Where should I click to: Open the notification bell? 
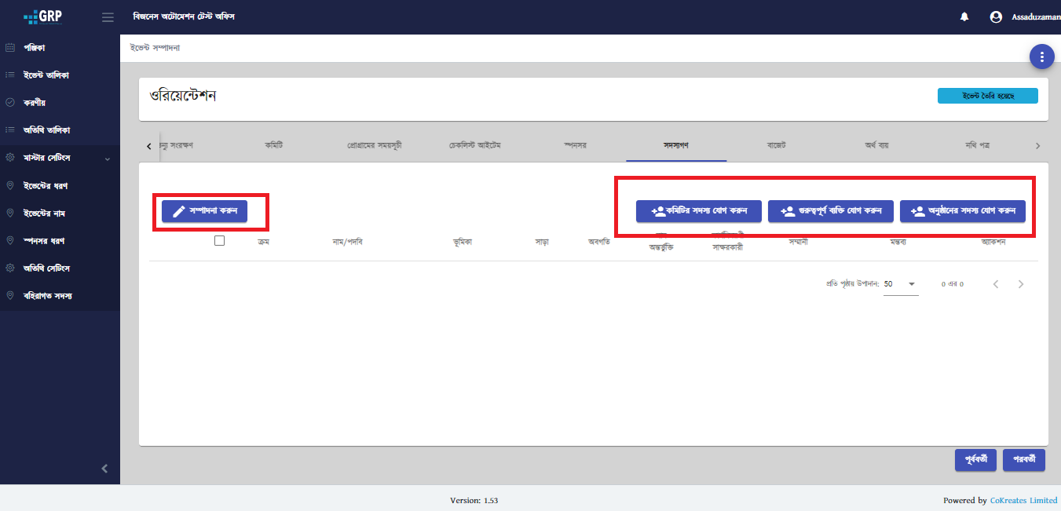(964, 17)
